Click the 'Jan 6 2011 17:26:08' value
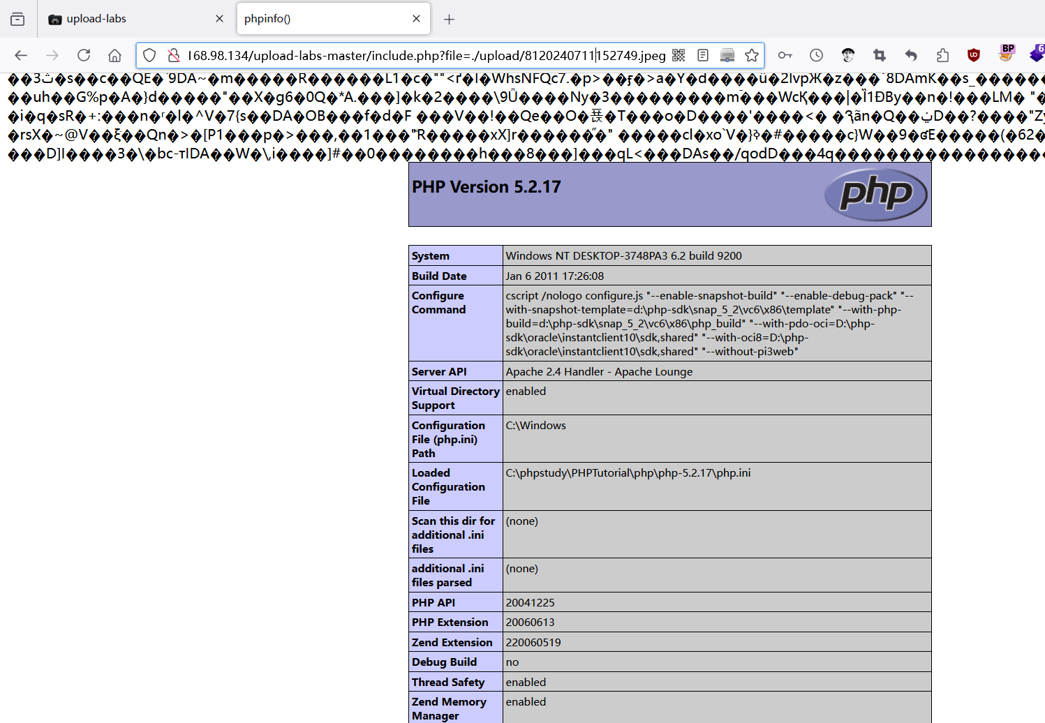Screen dimensions: 1045x723 (555, 276)
